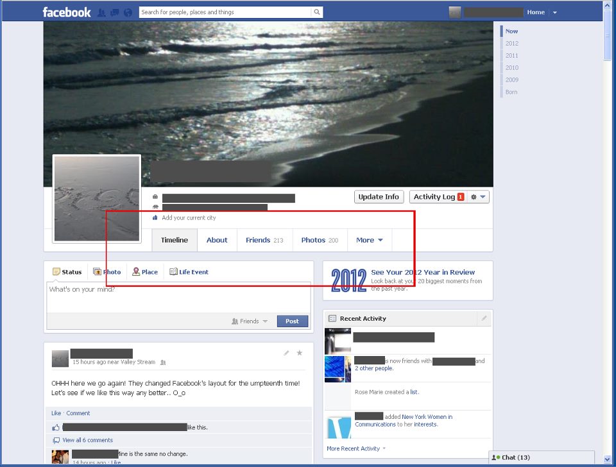Click the pencil edit icon on post
This screenshot has height=467, width=616.
[x=286, y=353]
